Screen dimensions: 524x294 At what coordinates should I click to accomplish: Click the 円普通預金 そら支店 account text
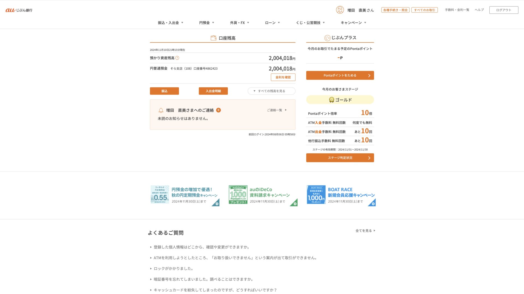[x=184, y=69]
